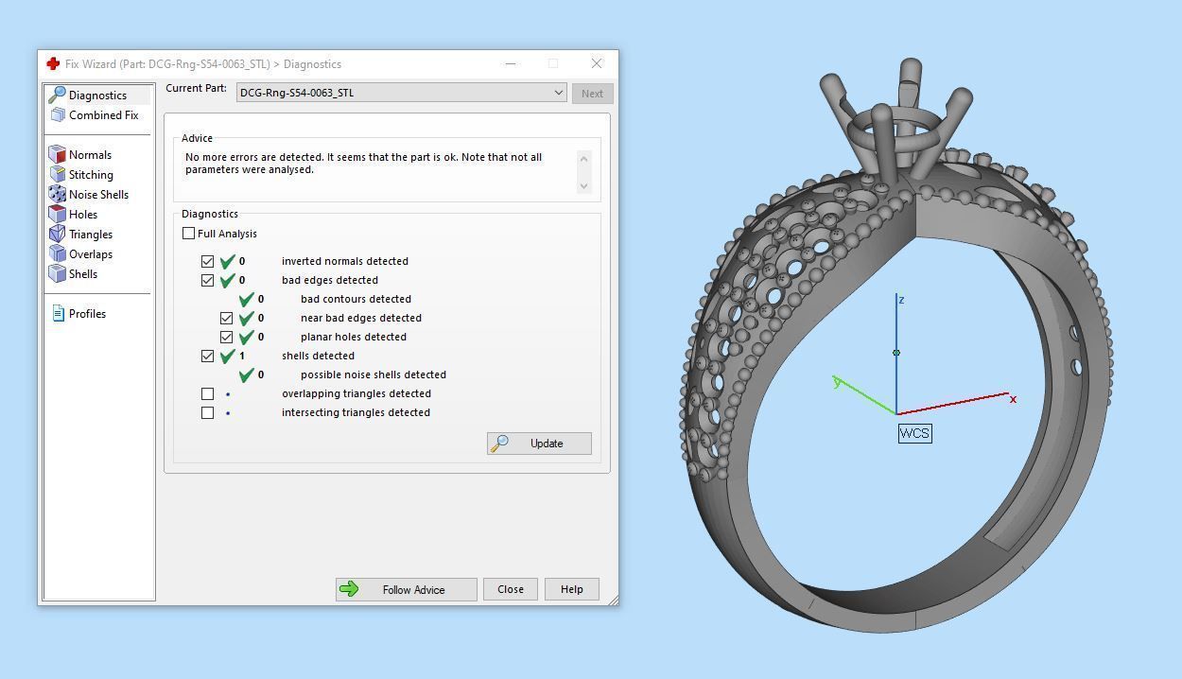Viewport: 1182px width, 679px height.
Task: Click the Noise Shells icon
Action: click(x=57, y=194)
